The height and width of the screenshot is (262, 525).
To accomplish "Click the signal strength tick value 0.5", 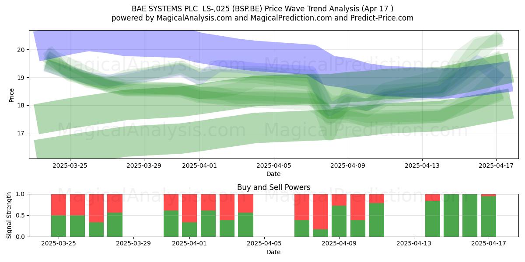I will 21,215.
